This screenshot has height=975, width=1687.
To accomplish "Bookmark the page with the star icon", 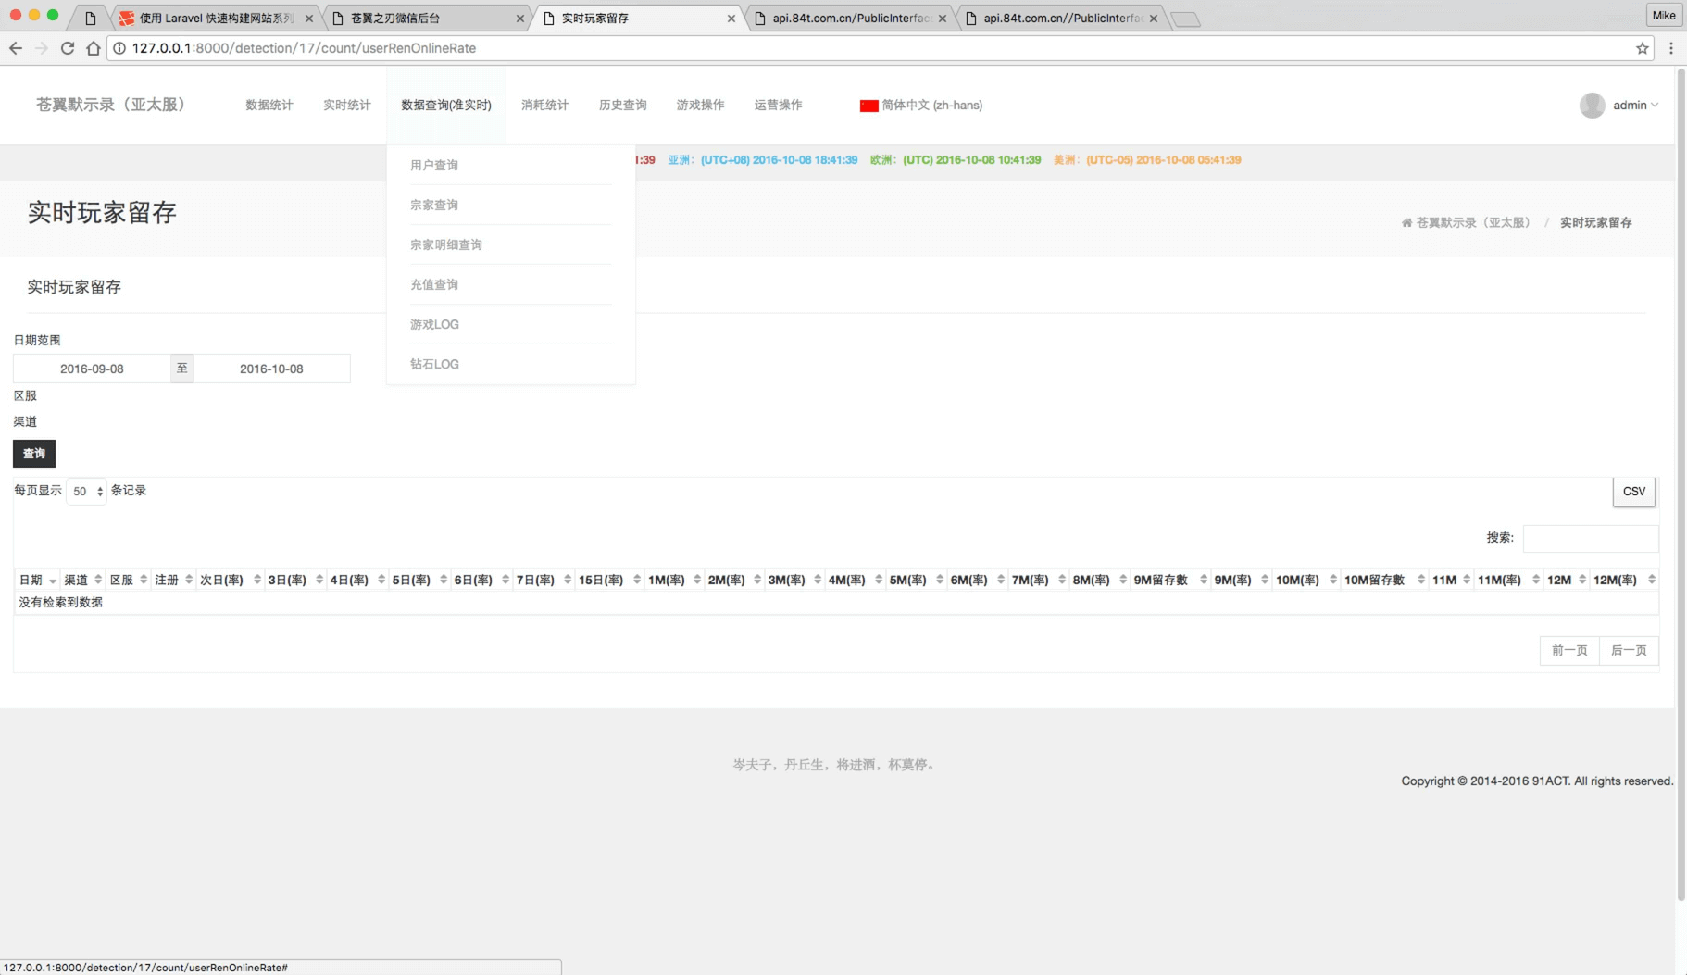I will pos(1643,48).
